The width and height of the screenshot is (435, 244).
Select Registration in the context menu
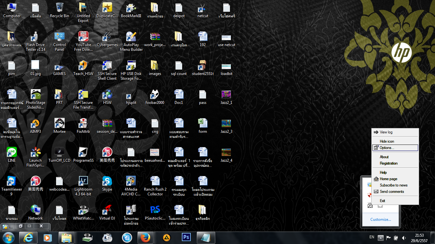[395, 163]
